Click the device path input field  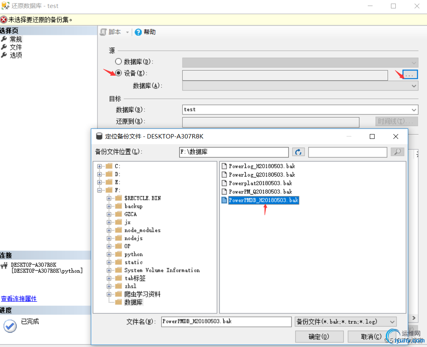pyautogui.click(x=285, y=75)
